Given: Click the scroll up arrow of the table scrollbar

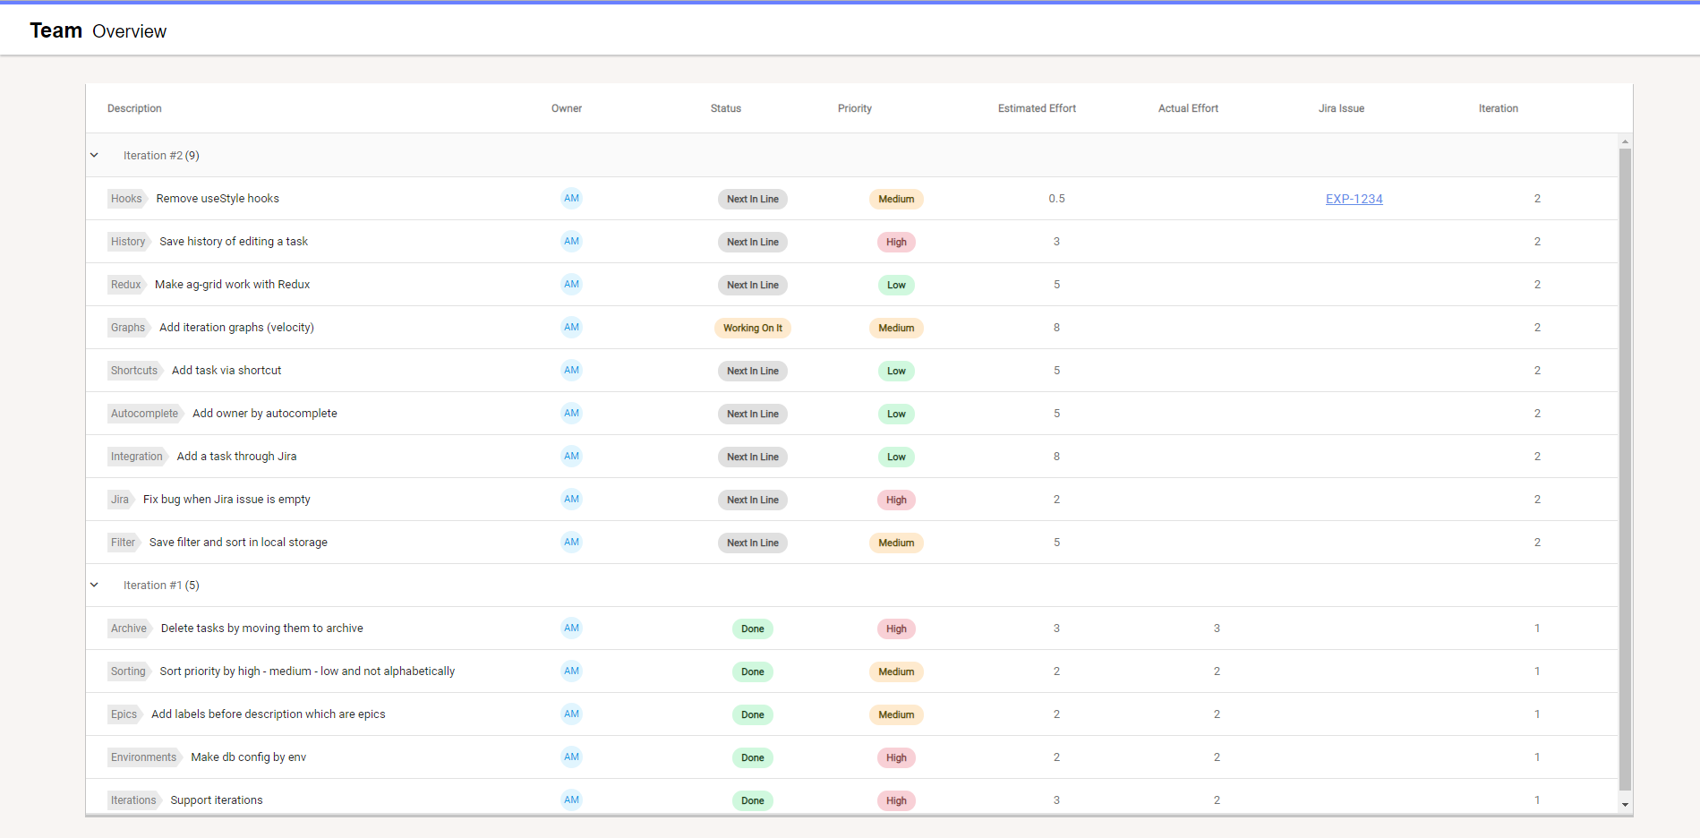Looking at the screenshot, I should 1625,141.
